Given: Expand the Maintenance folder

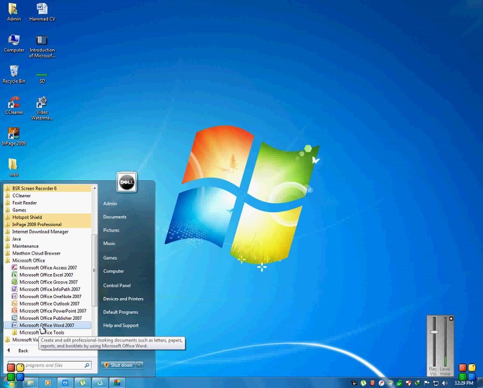Looking at the screenshot, I should coord(47,246).
